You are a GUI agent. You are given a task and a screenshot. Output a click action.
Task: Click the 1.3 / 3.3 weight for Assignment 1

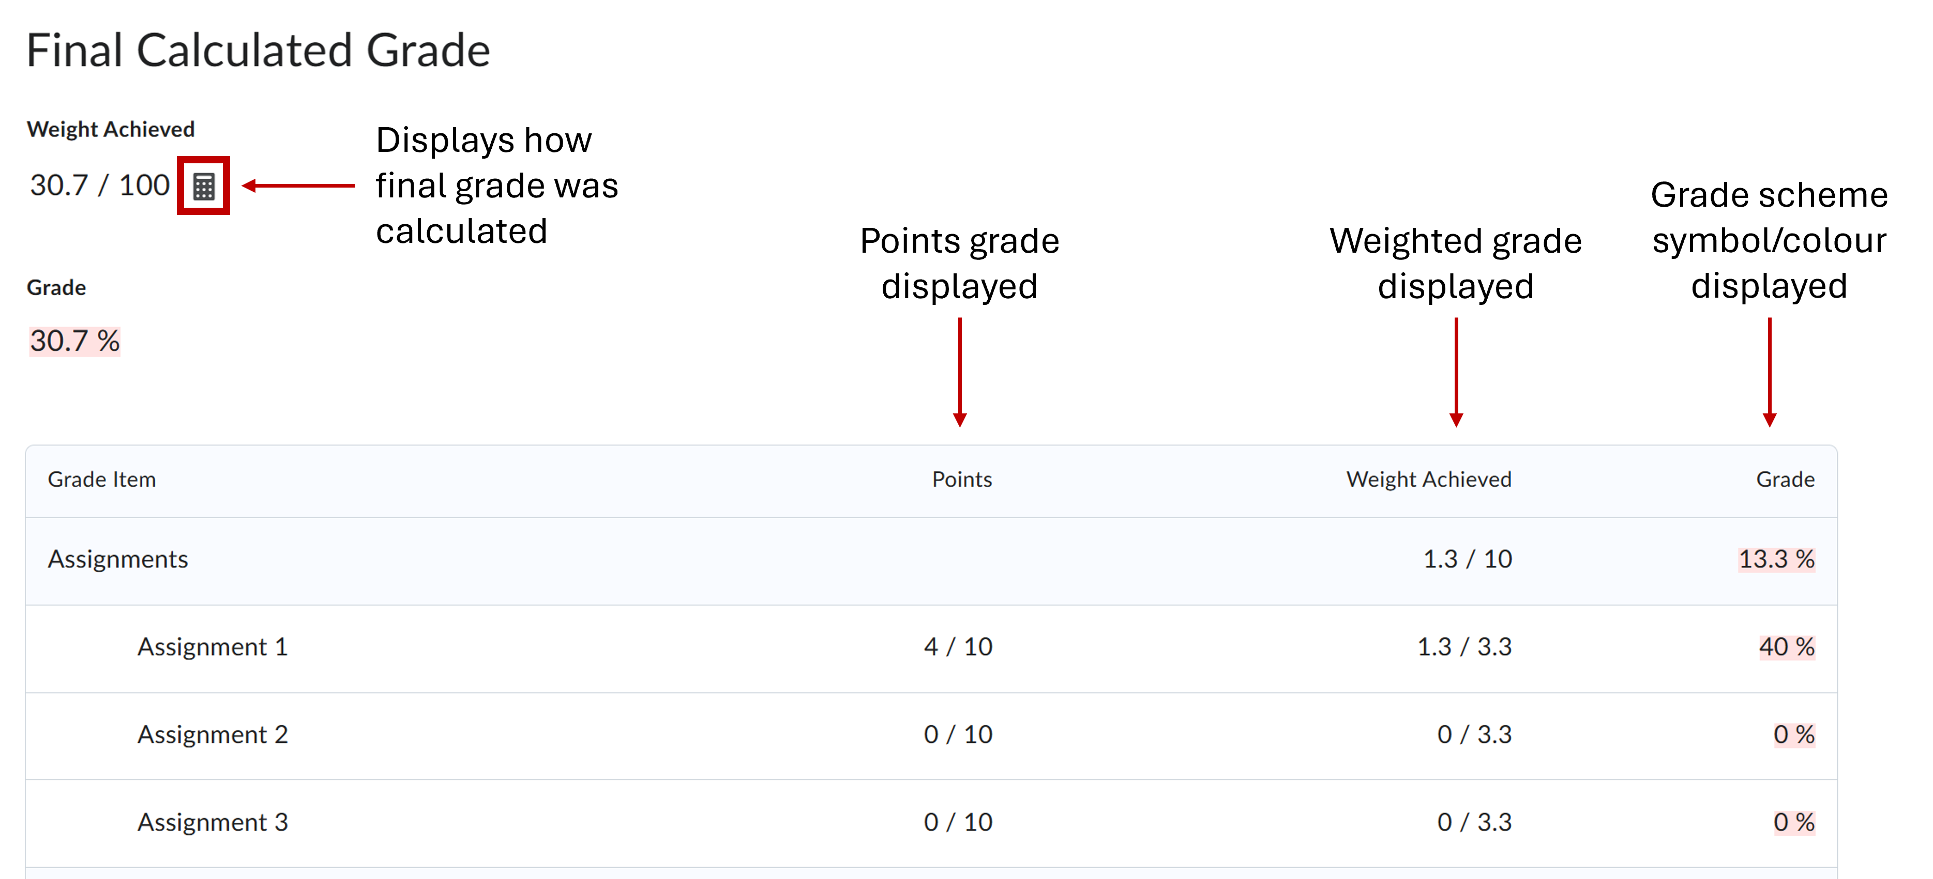coord(1464,647)
